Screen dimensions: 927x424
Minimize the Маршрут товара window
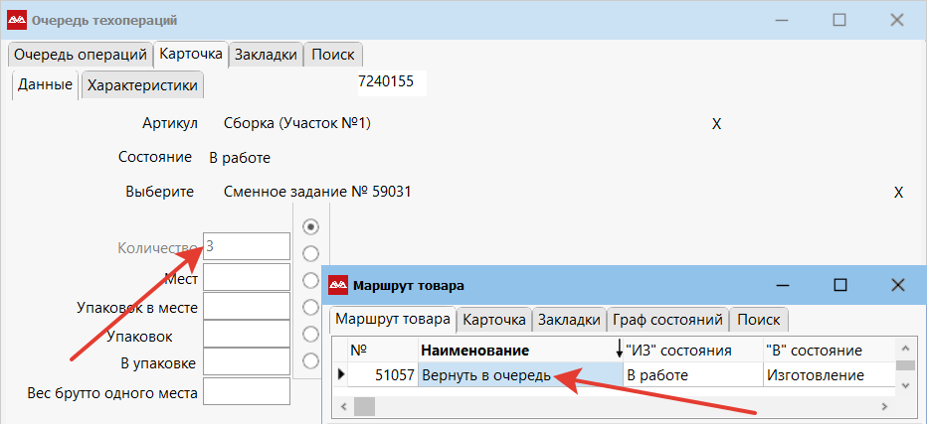(x=781, y=285)
